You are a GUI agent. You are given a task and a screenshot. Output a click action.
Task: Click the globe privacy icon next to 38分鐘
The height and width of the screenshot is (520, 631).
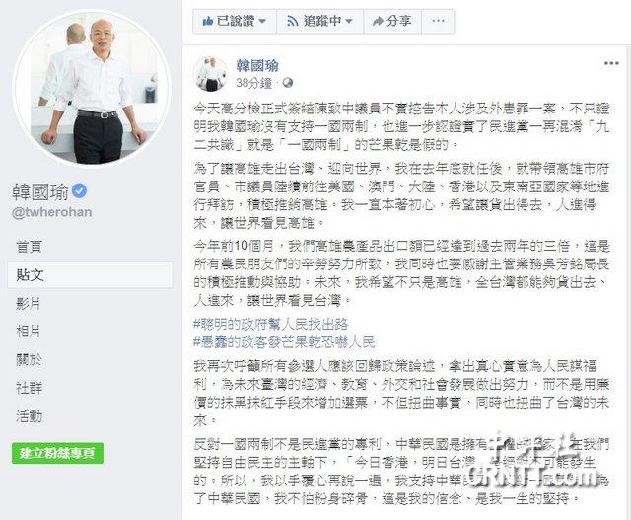(288, 83)
